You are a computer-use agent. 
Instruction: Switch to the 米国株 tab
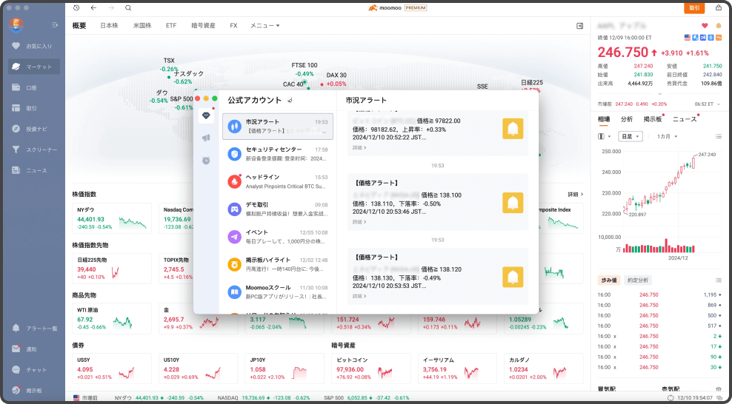(142, 26)
